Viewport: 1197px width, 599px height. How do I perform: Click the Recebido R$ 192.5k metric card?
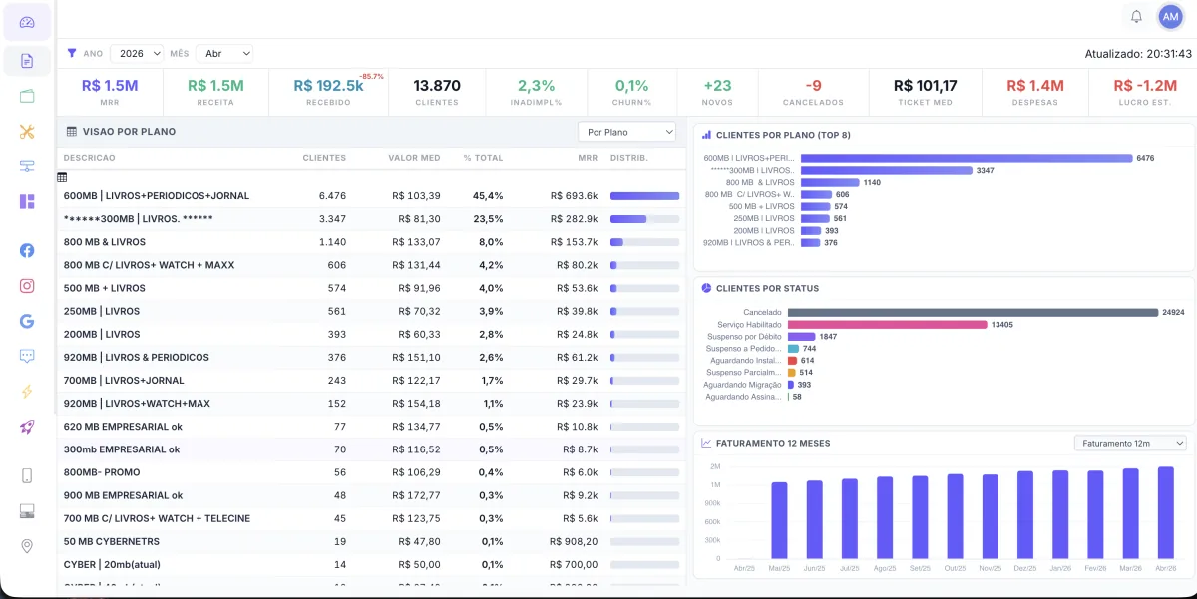(x=328, y=92)
